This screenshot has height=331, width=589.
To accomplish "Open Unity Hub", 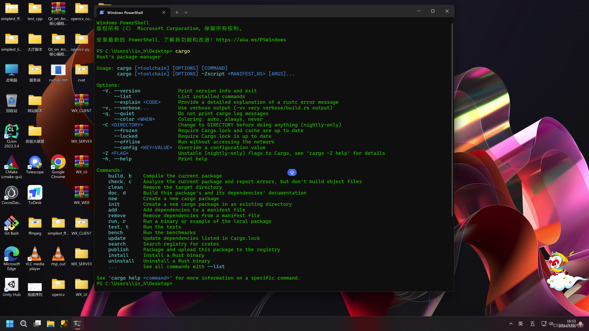I will click(x=11, y=284).
